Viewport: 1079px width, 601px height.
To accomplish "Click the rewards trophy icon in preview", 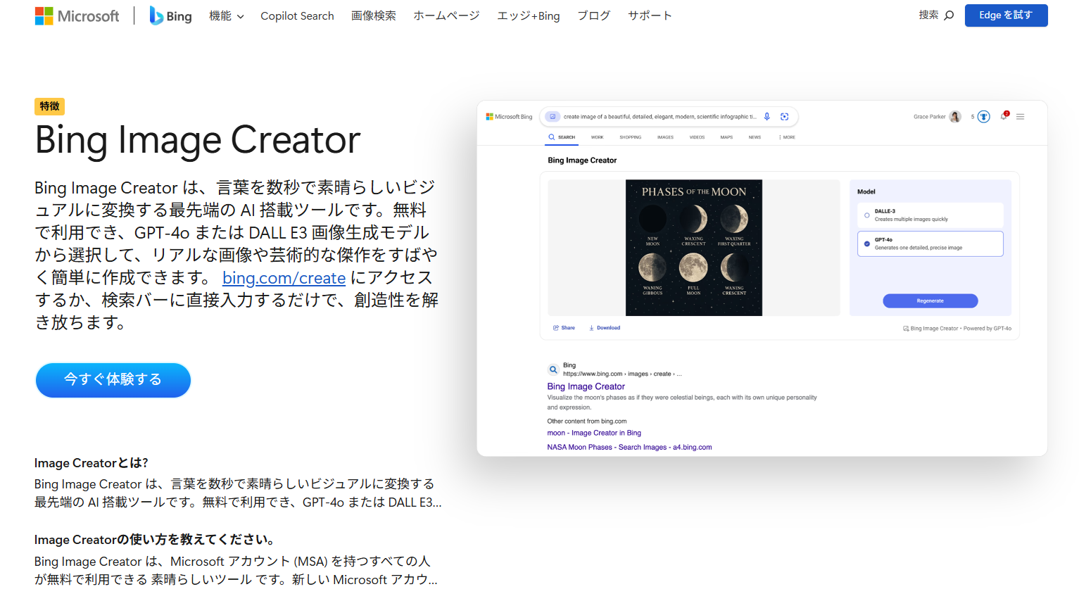I will 984,117.
